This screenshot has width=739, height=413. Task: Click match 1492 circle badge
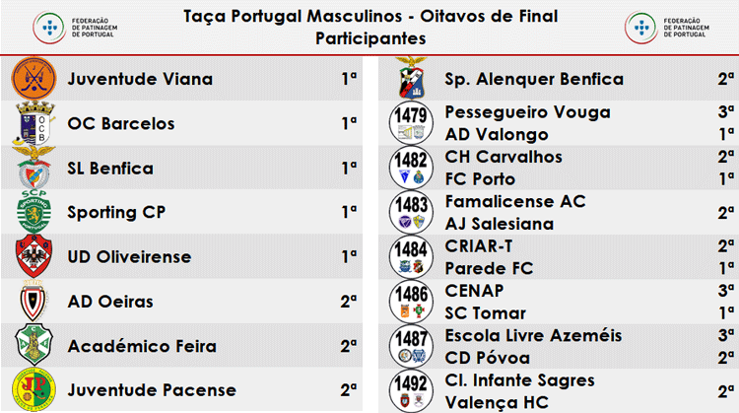(x=411, y=391)
